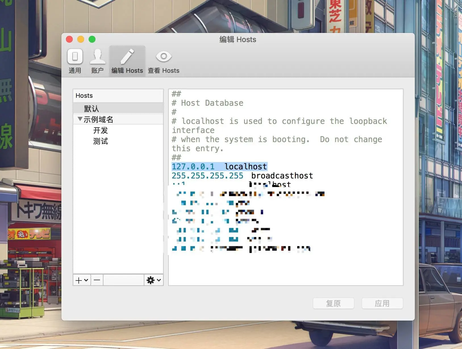Viewport: 462px width, 349px height.
Task: Select the 编辑 Hosts pencil icon
Action: [127, 61]
